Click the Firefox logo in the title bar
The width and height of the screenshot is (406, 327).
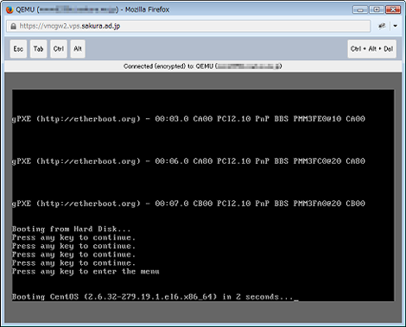10,9
